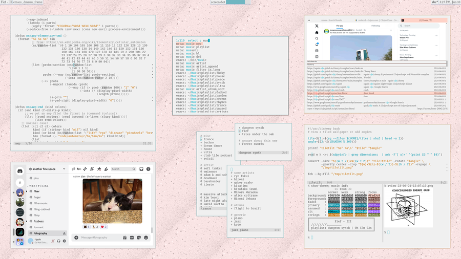Expand 'another fine space' server dropdown
The image size is (461, 259).
click(x=64, y=169)
